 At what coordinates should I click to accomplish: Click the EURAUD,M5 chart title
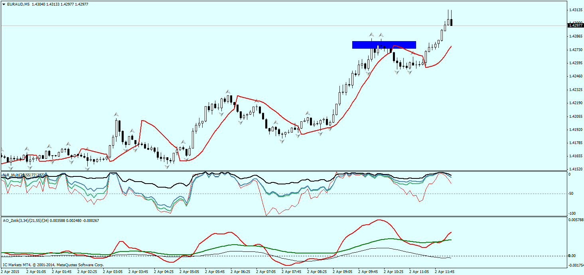18,4
